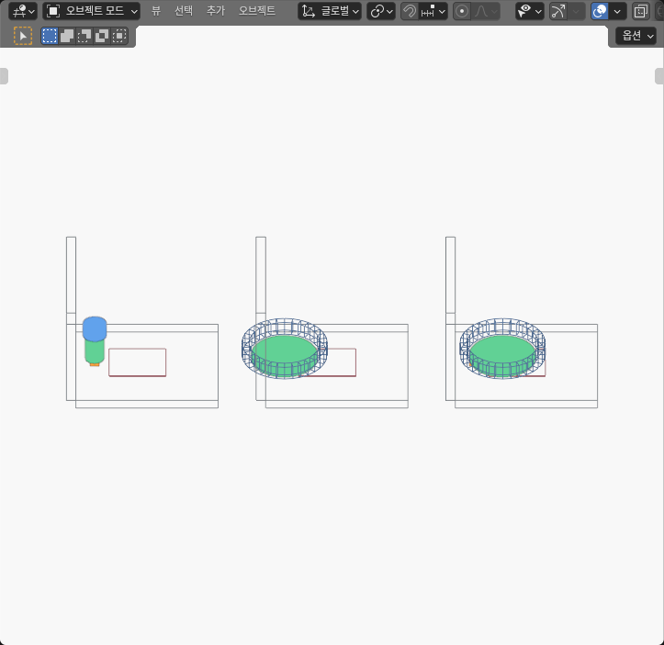Choose invert selection mode icon
The width and height of the screenshot is (664, 645).
coord(102,36)
